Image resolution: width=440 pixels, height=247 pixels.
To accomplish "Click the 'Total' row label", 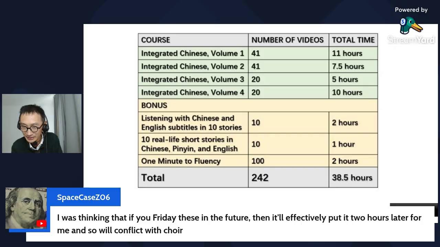I will coord(193,177).
